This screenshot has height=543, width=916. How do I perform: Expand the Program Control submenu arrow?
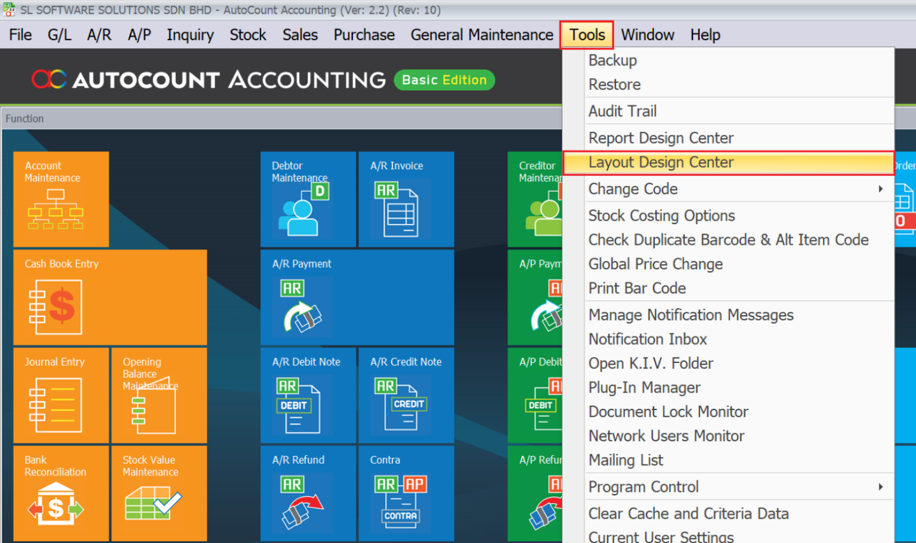pyautogui.click(x=881, y=487)
